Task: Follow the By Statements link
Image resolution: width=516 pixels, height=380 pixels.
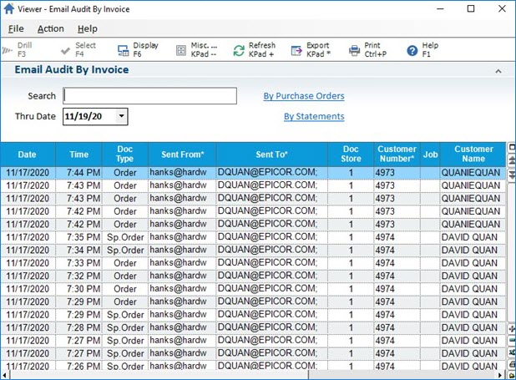Action: (x=314, y=117)
